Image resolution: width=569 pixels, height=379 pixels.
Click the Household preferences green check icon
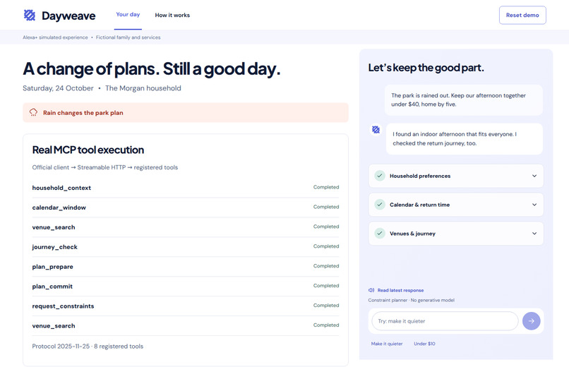(x=380, y=176)
